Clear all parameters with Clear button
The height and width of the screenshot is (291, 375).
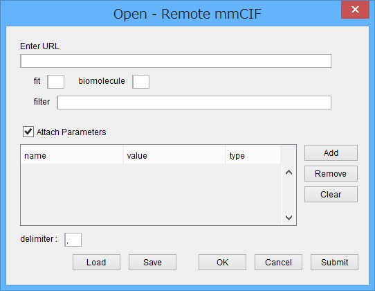331,195
